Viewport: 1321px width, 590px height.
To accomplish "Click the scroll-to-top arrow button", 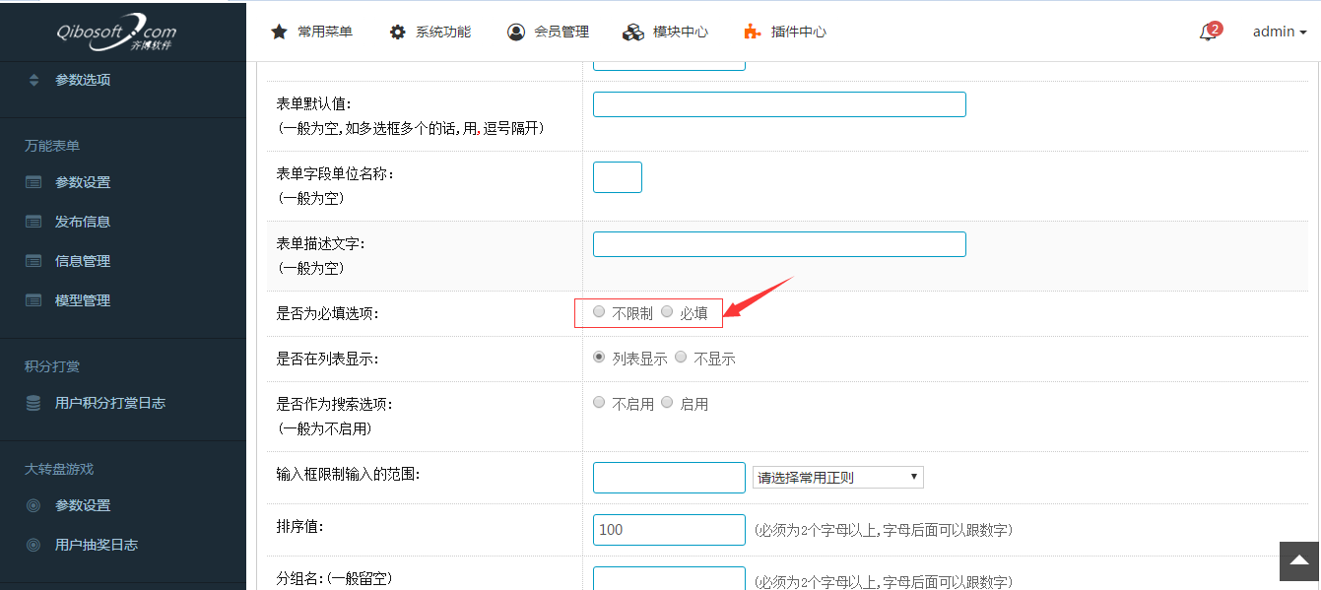I will click(x=1298, y=560).
